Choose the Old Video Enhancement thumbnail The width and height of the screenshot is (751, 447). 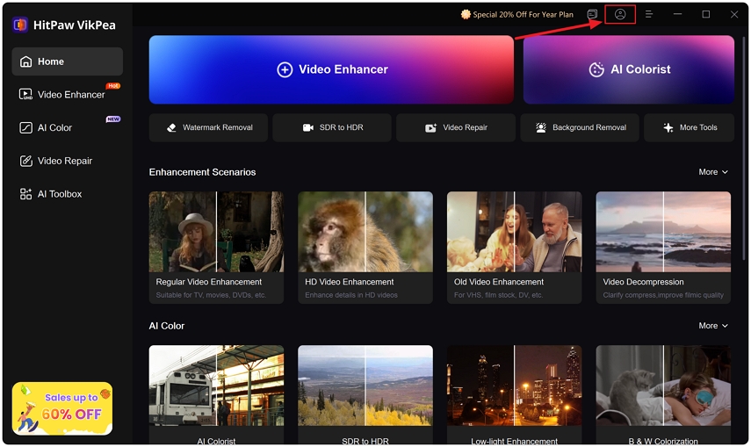point(514,232)
